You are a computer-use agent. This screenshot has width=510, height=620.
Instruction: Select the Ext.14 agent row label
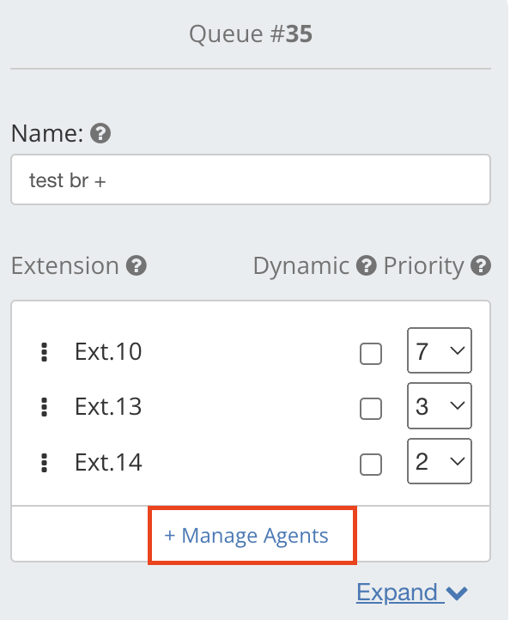coord(108,462)
